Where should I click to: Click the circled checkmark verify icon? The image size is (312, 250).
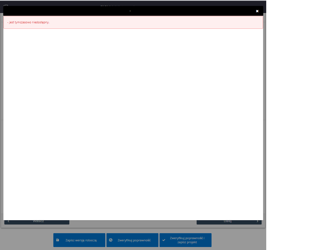(110, 240)
